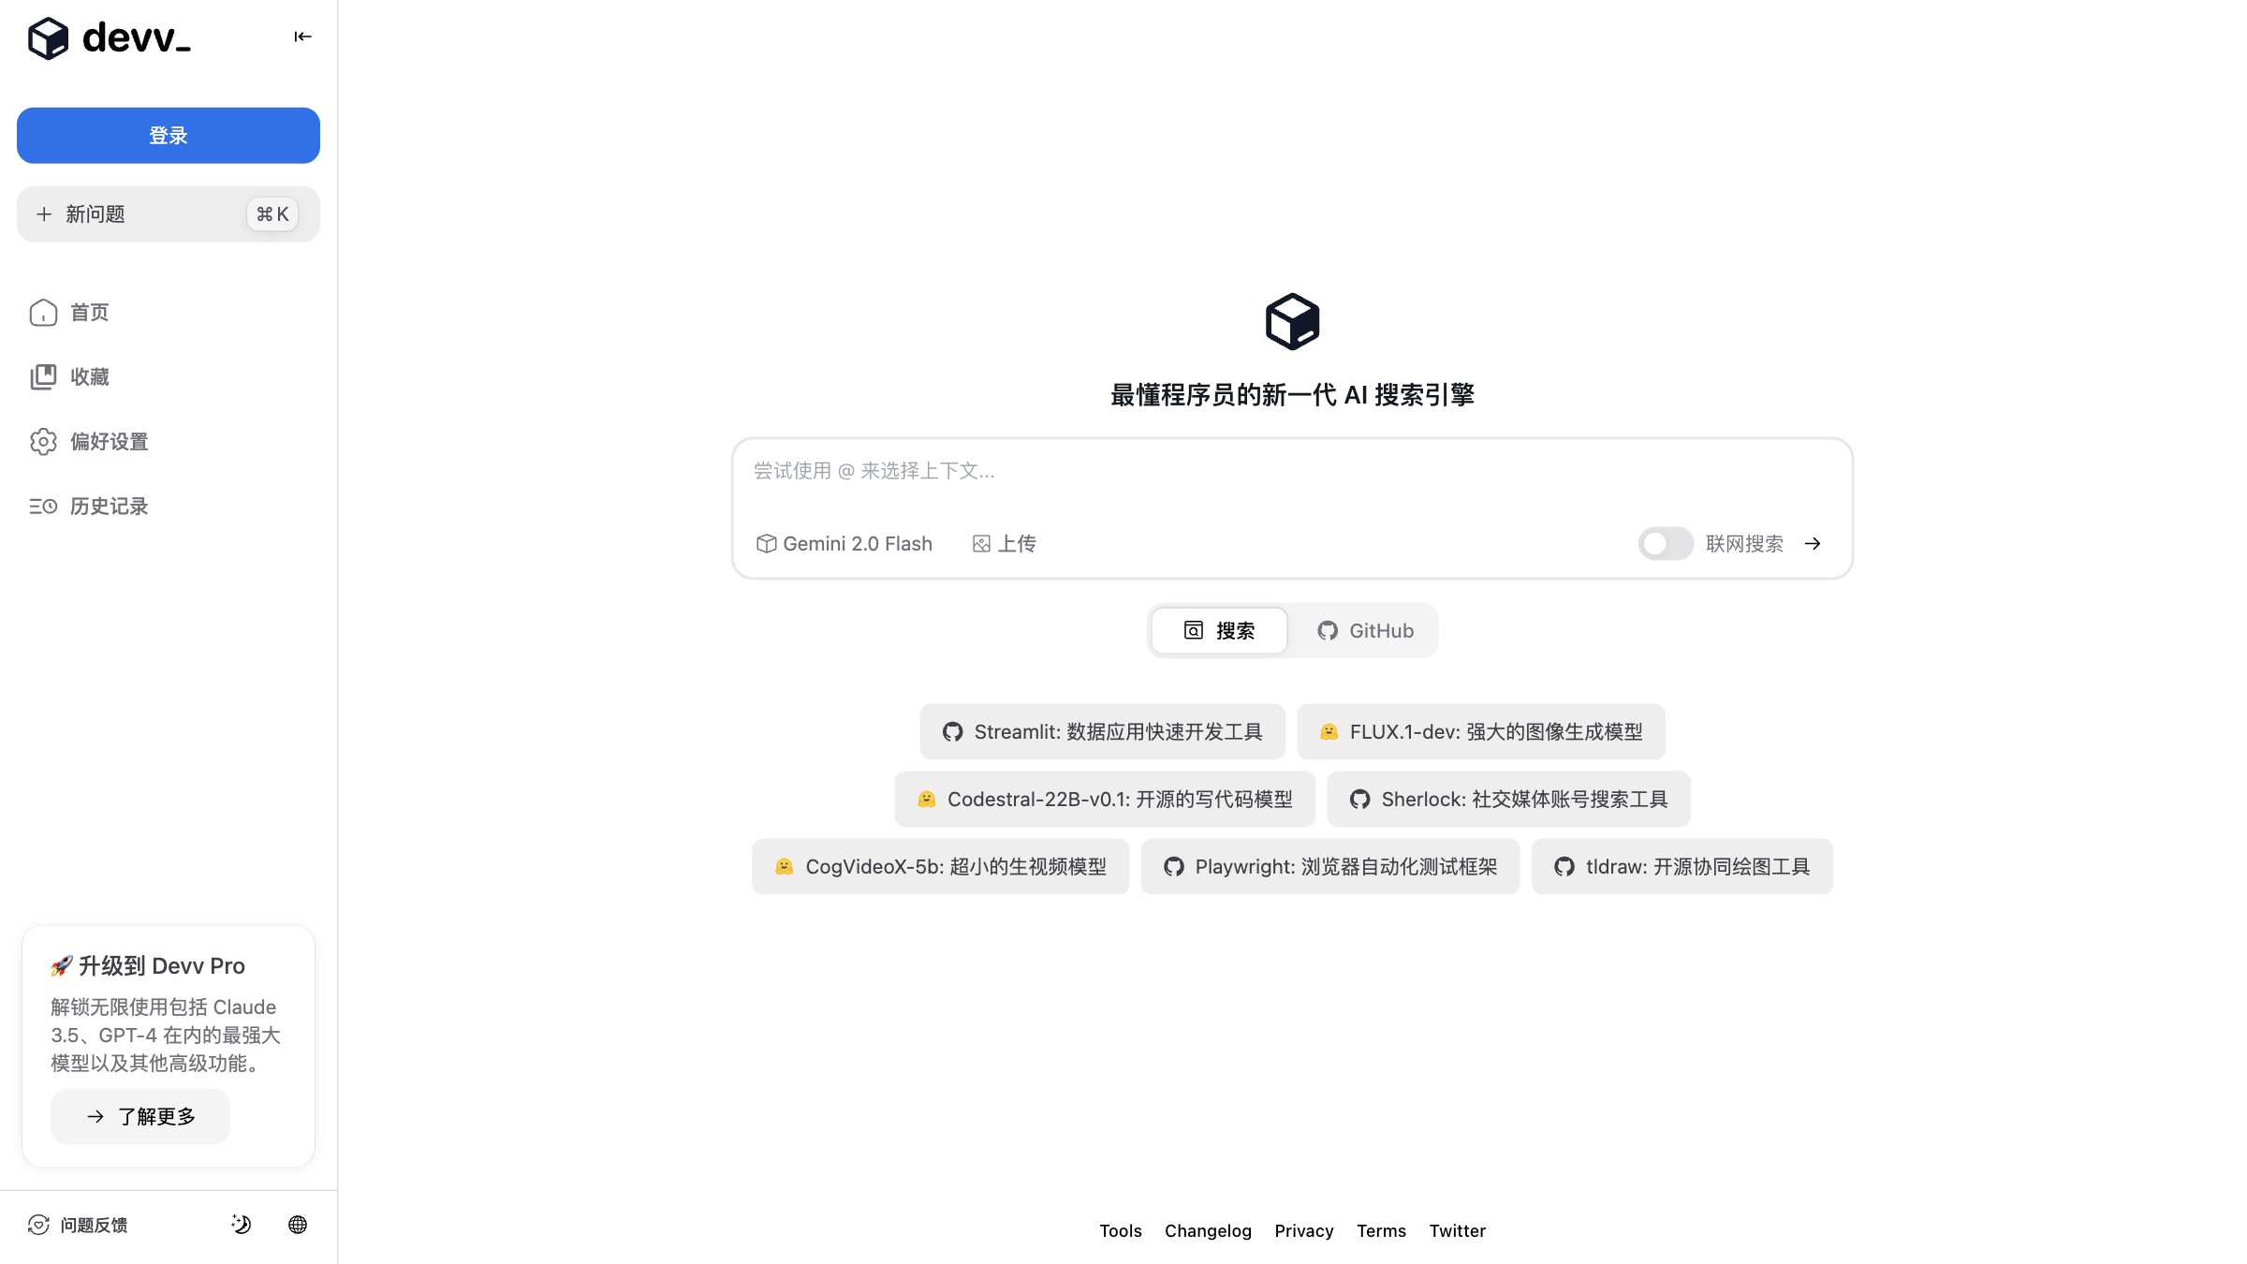The height and width of the screenshot is (1264, 2247).
Task: Select the Streamlit suggestion chip
Action: 1103,731
